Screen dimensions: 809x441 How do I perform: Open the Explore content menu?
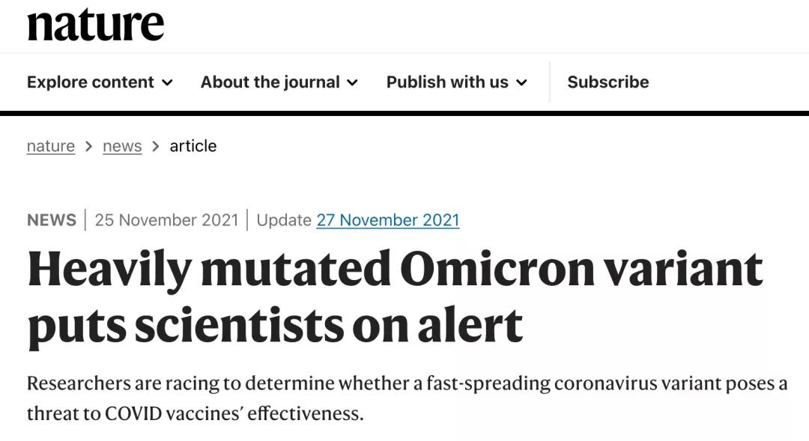tap(100, 82)
